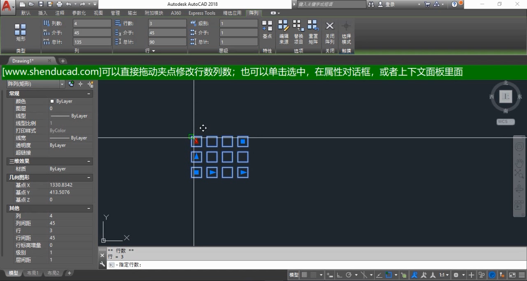Switch to the 布局1 layout tab

33,273
